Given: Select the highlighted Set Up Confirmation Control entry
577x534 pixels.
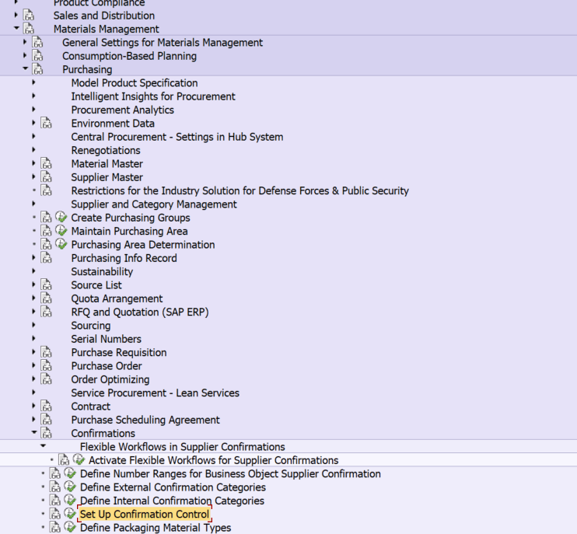Looking at the screenshot, I should [x=144, y=515].
